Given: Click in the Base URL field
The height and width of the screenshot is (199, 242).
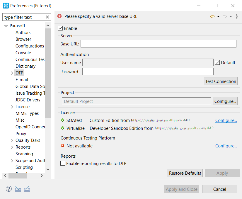Looking at the screenshot, I should [x=158, y=44].
